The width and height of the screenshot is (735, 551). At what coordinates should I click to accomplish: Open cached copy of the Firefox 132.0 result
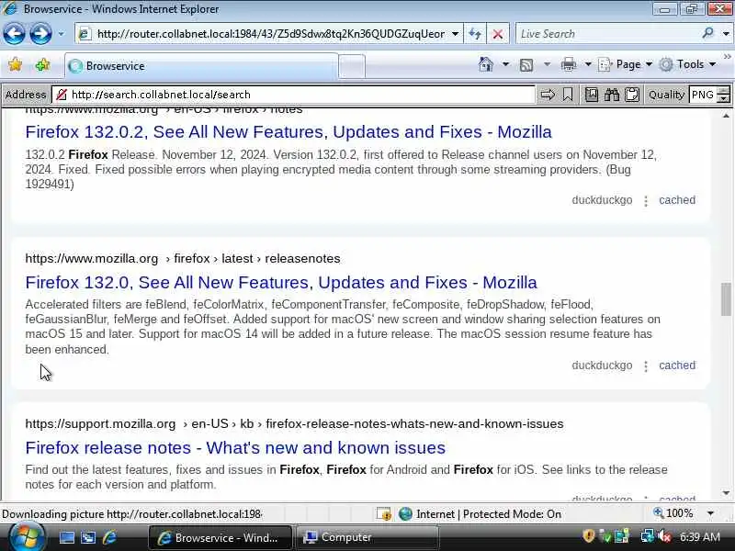(x=677, y=365)
